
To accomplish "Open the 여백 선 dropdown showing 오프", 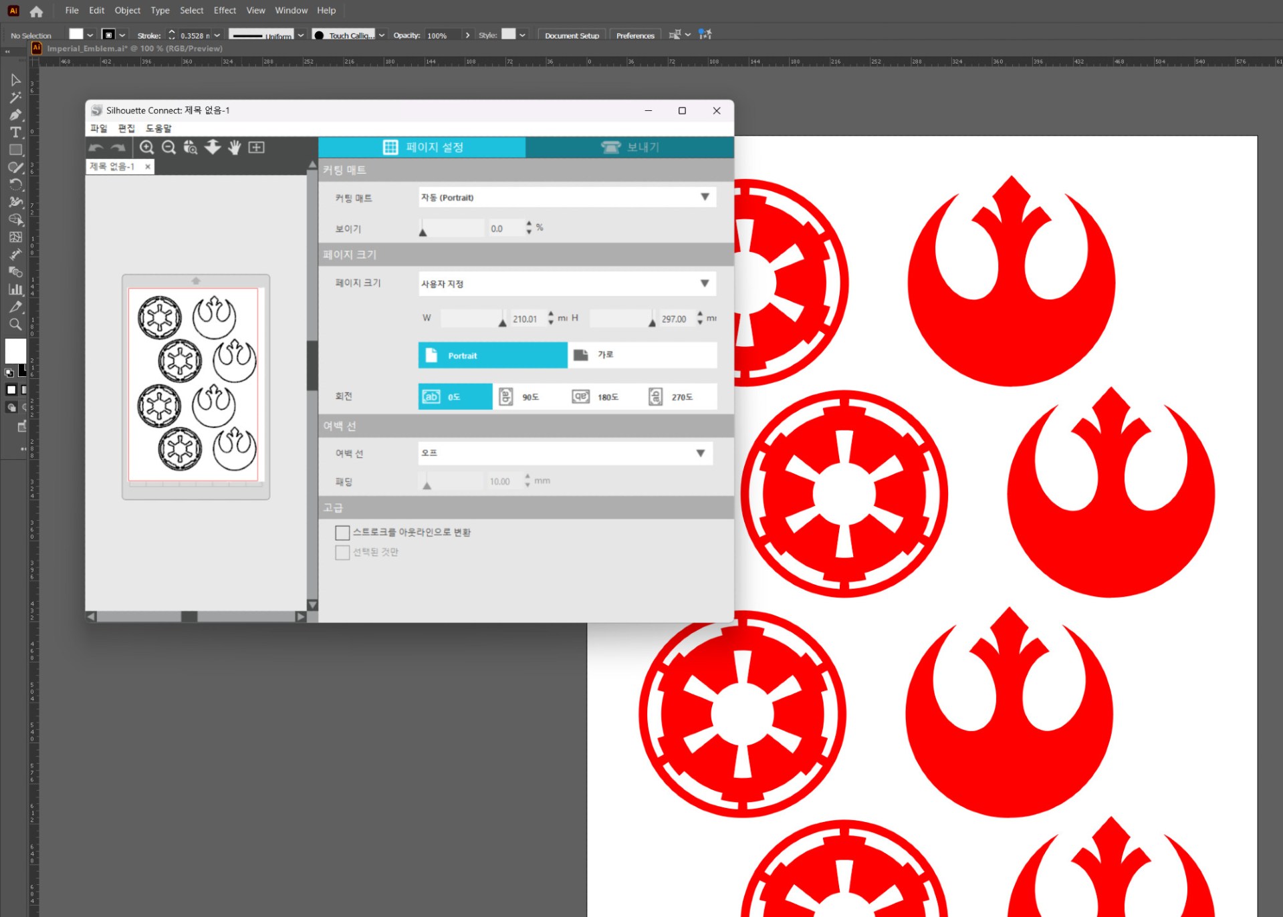I will [565, 453].
